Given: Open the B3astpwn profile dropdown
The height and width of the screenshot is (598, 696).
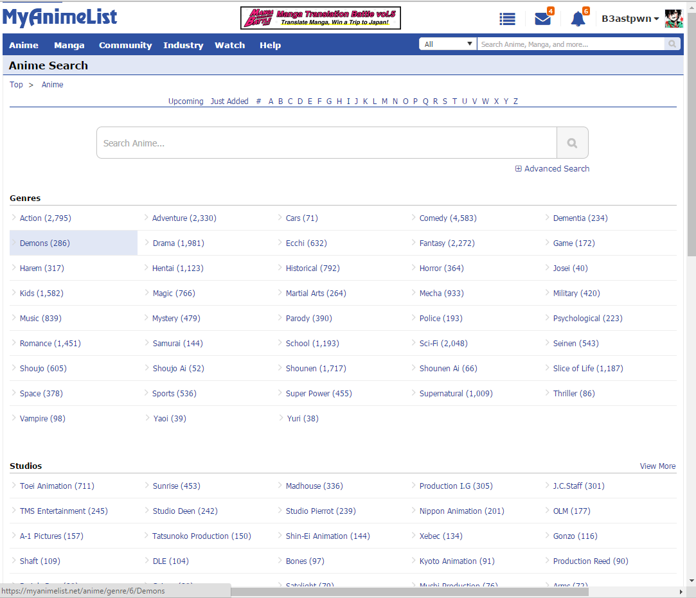Looking at the screenshot, I should point(630,19).
